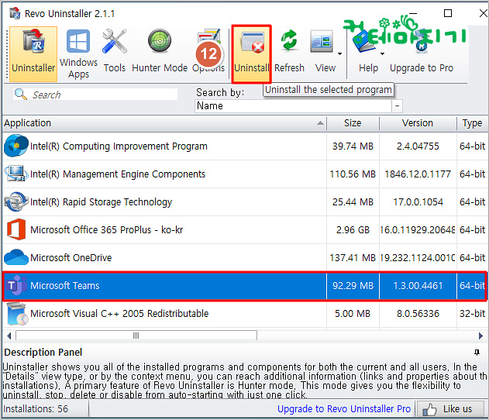Click the horizontal scrollbar thumb

136,336
